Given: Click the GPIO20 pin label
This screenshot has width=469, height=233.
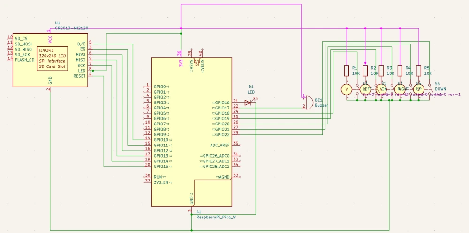Looking at the screenshot, I should point(222,124).
